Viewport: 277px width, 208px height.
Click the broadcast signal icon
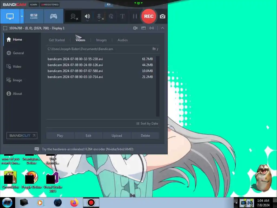[x=151, y=28]
